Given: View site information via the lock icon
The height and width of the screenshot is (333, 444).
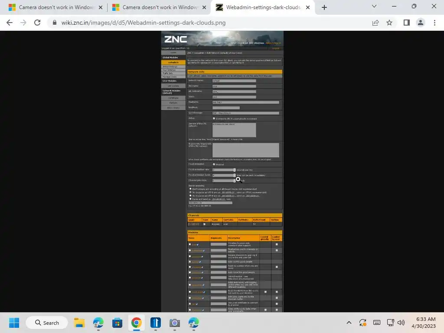Looking at the screenshot, I should 55,23.
